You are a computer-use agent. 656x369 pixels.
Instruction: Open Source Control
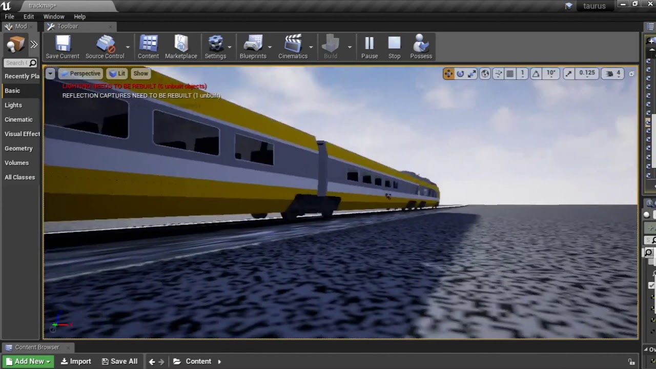105,47
